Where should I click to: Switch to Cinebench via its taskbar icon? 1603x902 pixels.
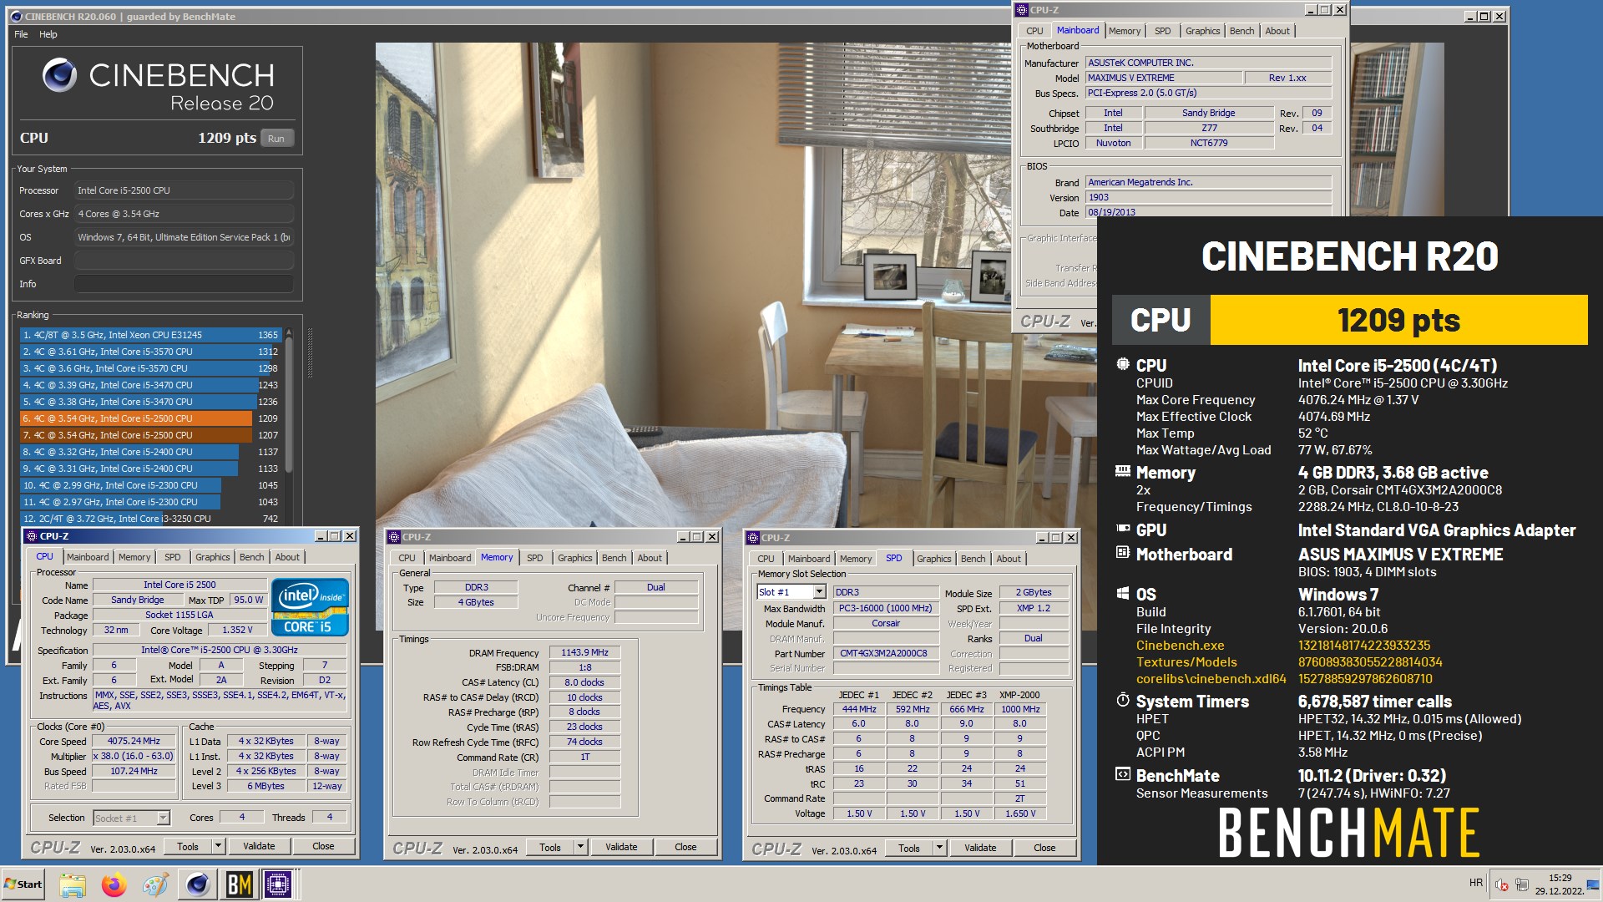[198, 884]
